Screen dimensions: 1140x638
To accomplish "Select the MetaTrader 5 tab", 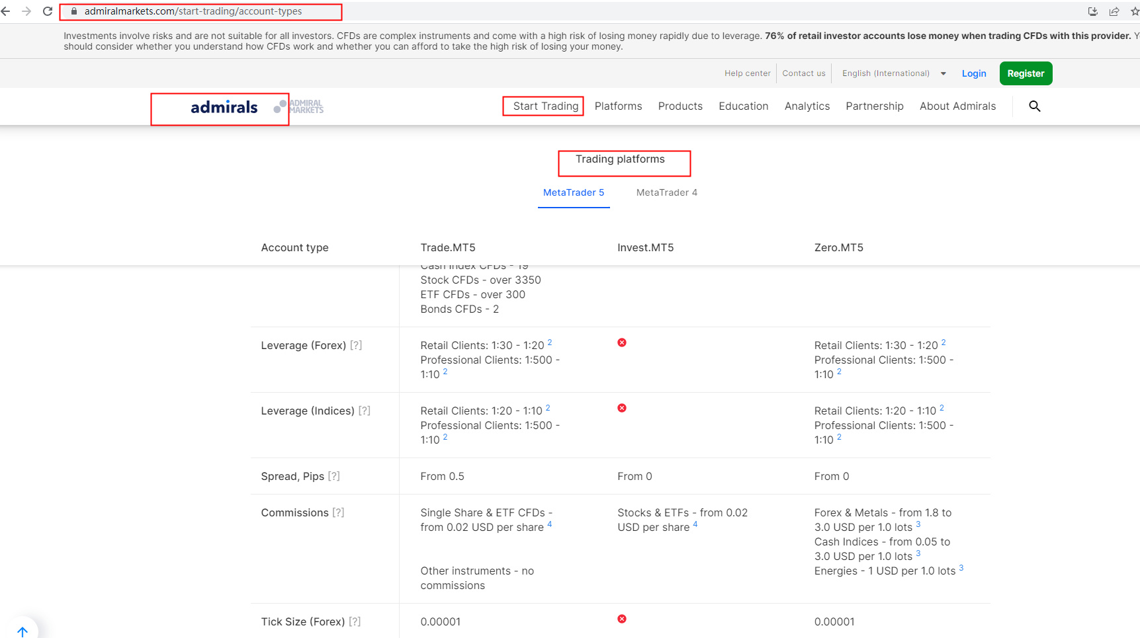I will point(573,192).
